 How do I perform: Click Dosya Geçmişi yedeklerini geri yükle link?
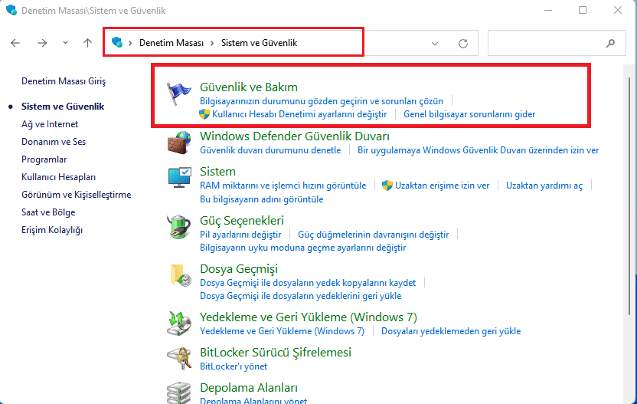pos(301,296)
